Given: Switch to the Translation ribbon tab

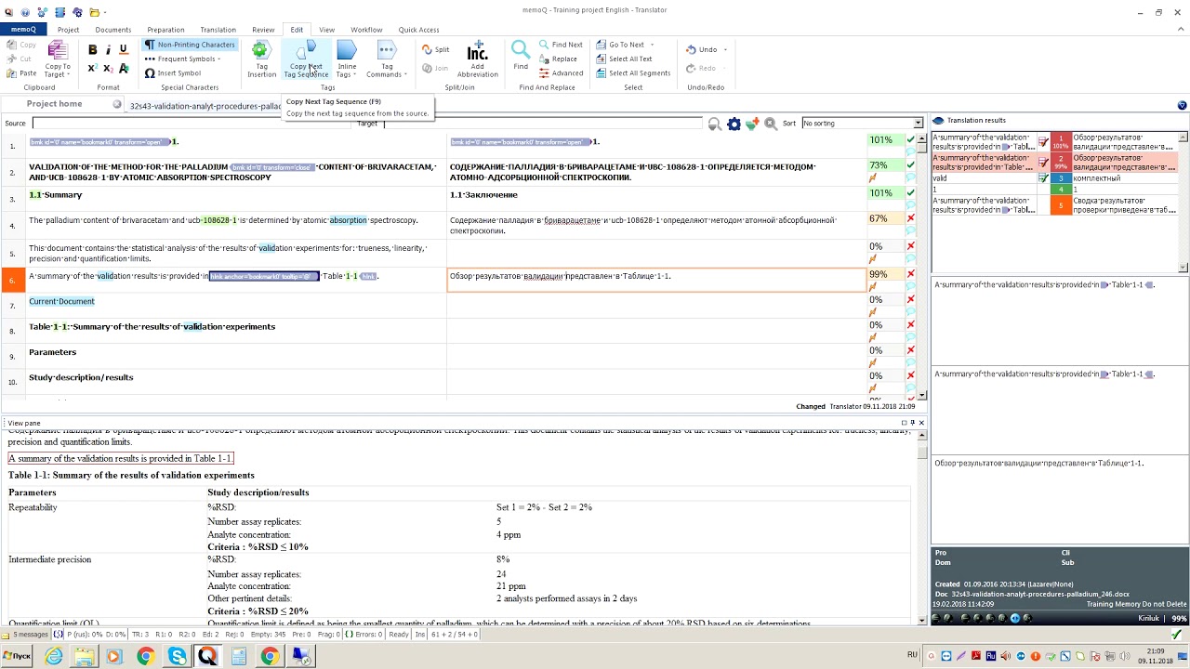Looking at the screenshot, I should pyautogui.click(x=218, y=30).
